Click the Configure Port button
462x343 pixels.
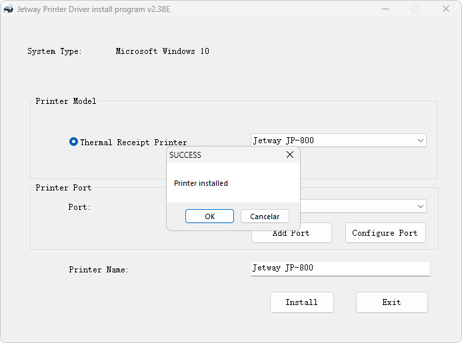pos(385,233)
